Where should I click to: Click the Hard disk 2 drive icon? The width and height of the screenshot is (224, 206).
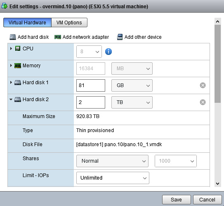(x=18, y=99)
